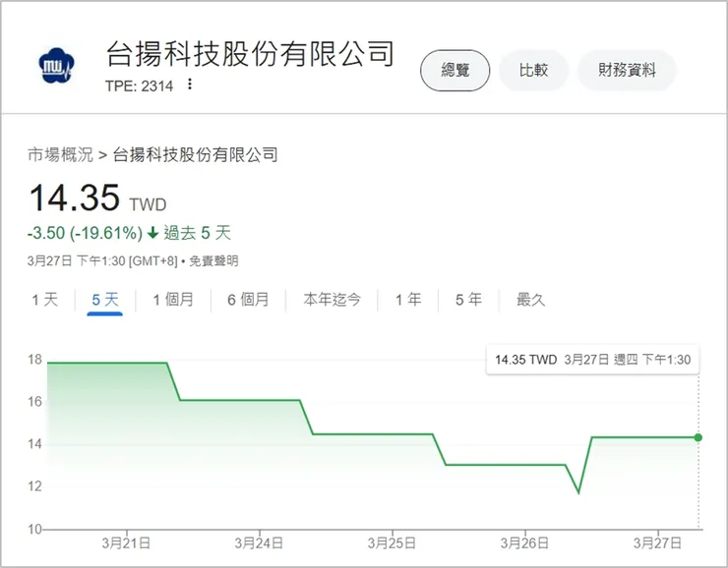Switch to the 1 天 range tab
The width and height of the screenshot is (728, 568).
click(45, 300)
